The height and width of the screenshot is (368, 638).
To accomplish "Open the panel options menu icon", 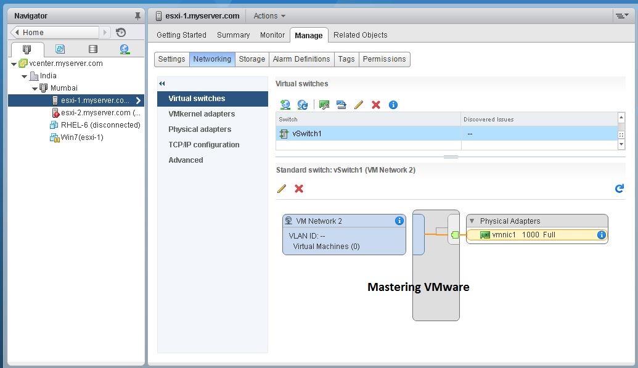I will click(621, 16).
